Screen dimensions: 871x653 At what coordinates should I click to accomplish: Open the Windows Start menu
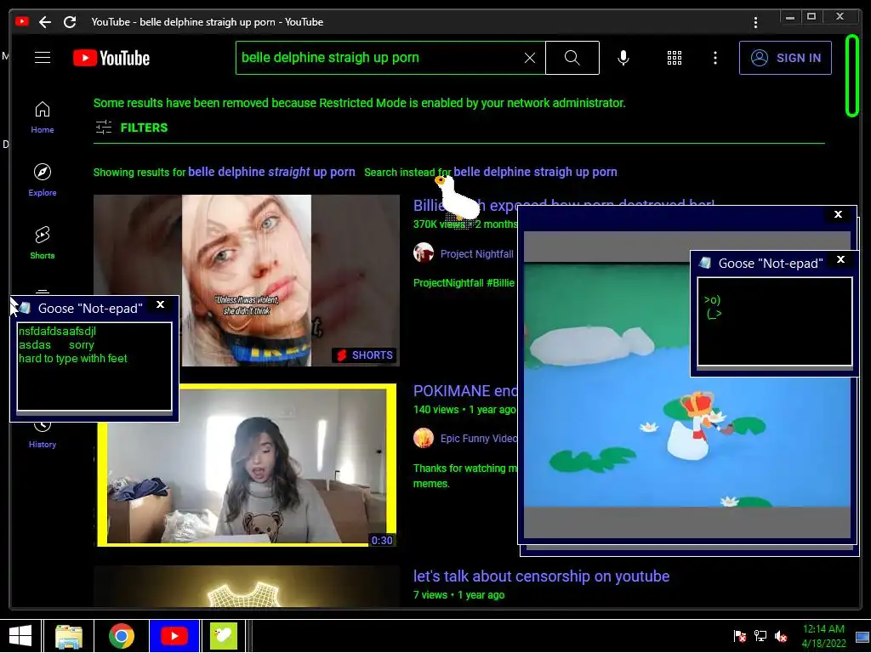(20, 636)
